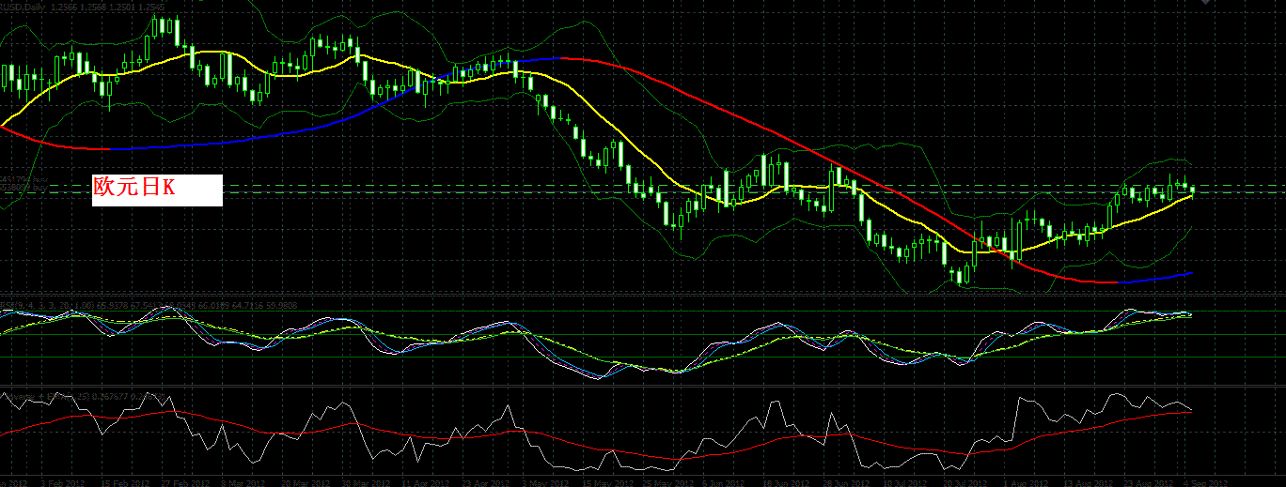Click the 欧元日K chart label
Viewport: 1286px width, 487px height.
pyautogui.click(x=157, y=190)
